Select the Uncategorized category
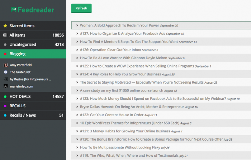This screenshot has width=251, height=160. pyautogui.click(x=33, y=44)
